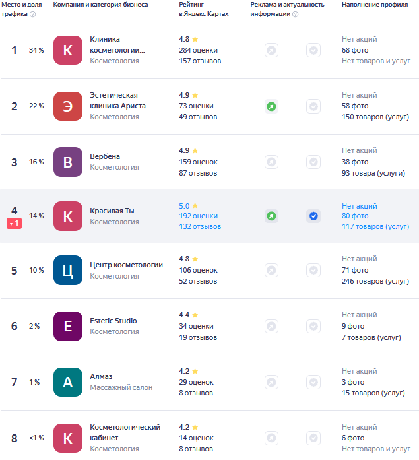
Task: Click the blue verified checkmark for Красивая Ты
Action: point(313,216)
